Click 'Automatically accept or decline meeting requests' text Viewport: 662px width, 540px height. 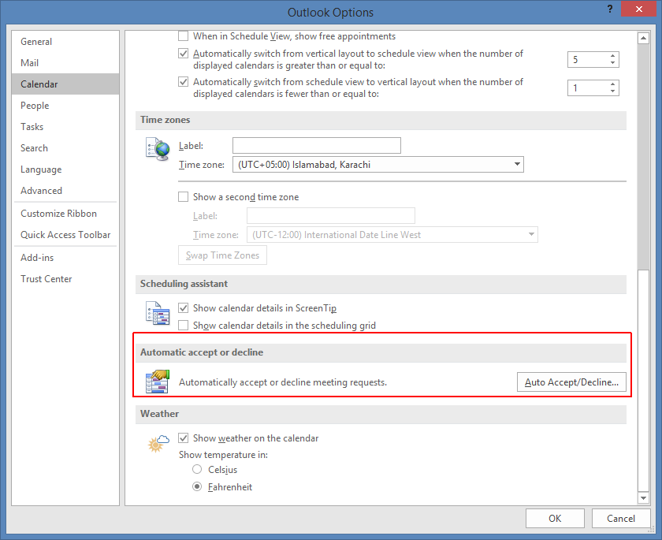click(282, 382)
